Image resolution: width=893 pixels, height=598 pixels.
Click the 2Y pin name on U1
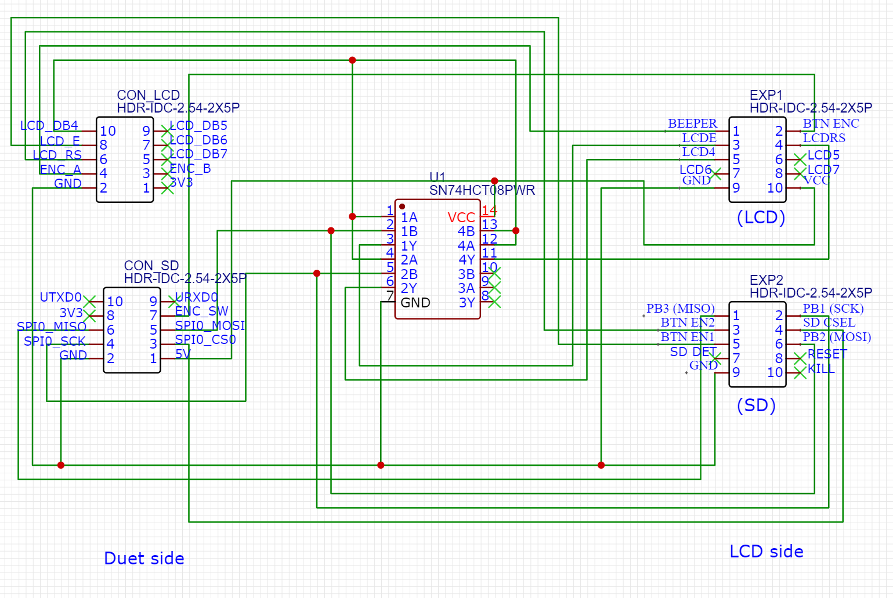pos(409,289)
